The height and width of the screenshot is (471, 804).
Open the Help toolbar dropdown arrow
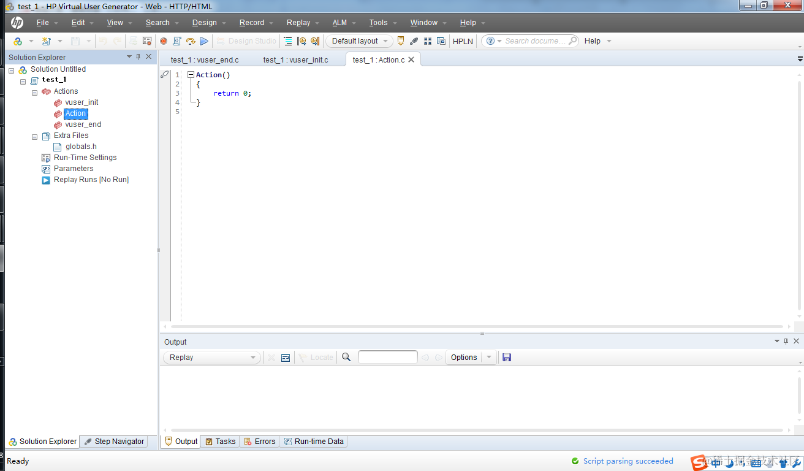pos(609,41)
